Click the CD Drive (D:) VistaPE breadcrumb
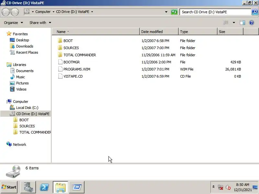Image resolution: width=259 pixels, height=194 pixels. 73,12
